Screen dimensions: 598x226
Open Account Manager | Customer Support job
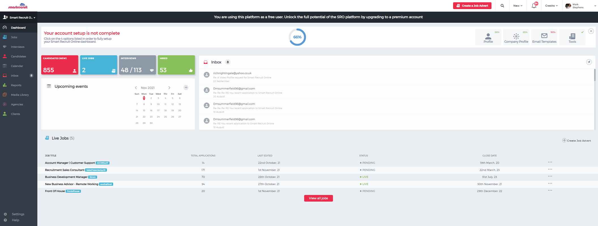pyautogui.click(x=70, y=163)
